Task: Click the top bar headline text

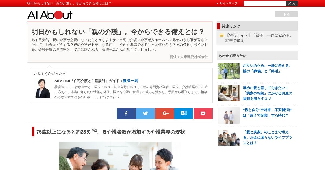Action: (x=69, y=3)
